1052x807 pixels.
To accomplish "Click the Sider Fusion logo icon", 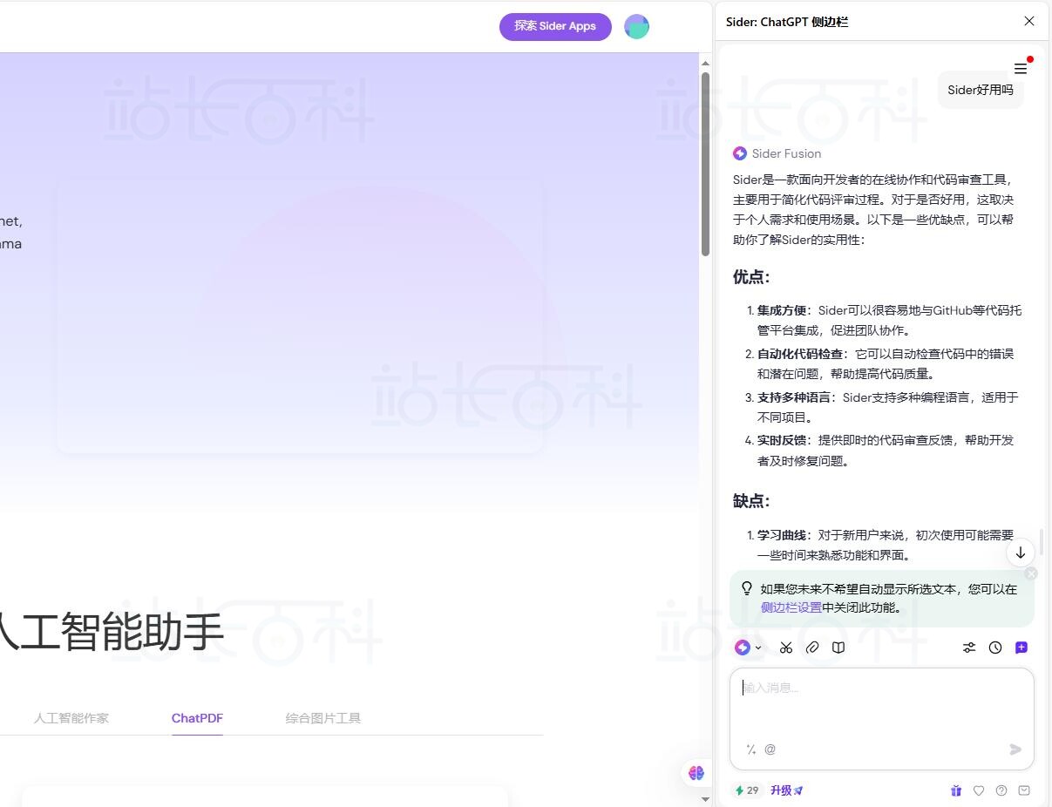I will click(740, 153).
